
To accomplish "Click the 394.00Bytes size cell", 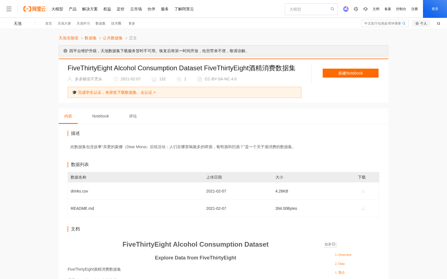I will (x=286, y=208).
